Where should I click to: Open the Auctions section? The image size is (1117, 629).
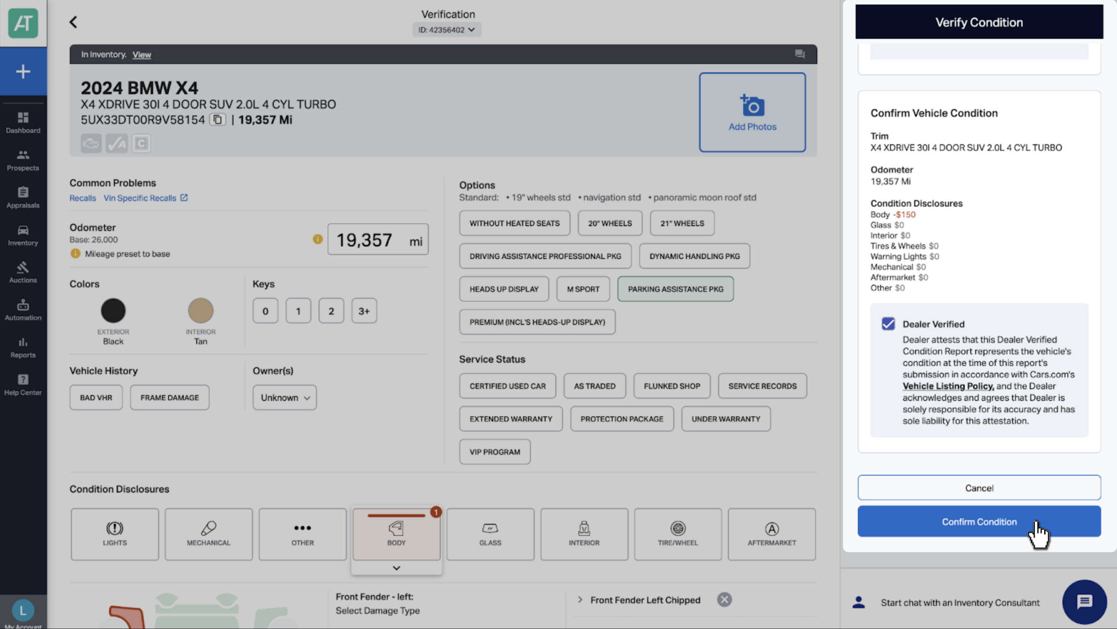pos(23,273)
